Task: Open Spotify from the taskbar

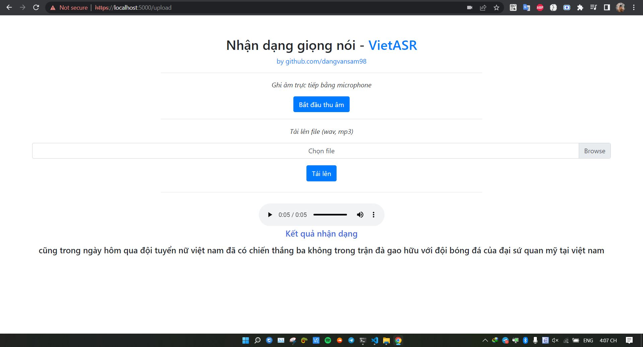Action: click(328, 340)
